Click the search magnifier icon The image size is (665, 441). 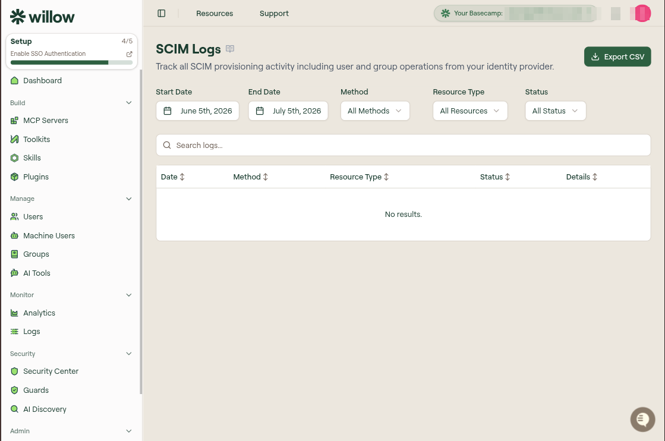[167, 145]
